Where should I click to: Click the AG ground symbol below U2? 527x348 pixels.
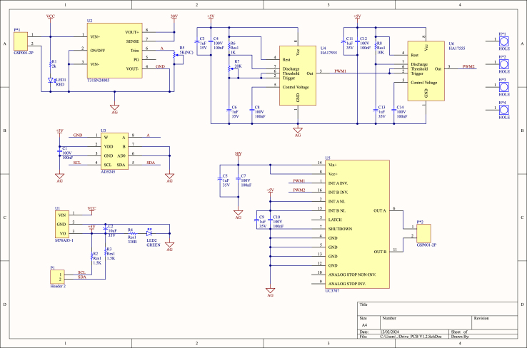click(114, 108)
